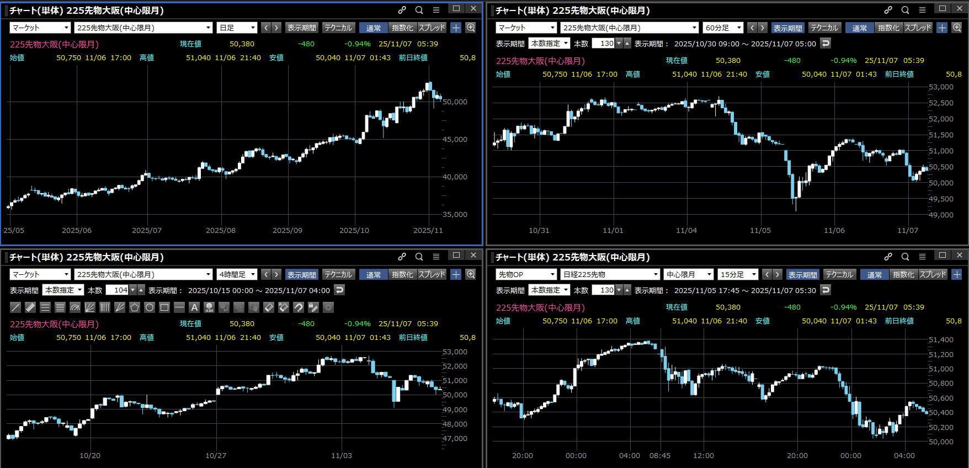Select the trend line drawing tool

coord(15,307)
